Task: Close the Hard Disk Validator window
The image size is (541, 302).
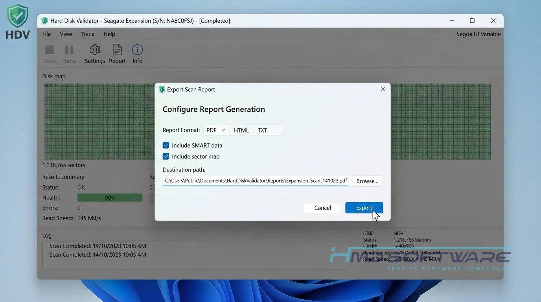Action: pos(493,20)
